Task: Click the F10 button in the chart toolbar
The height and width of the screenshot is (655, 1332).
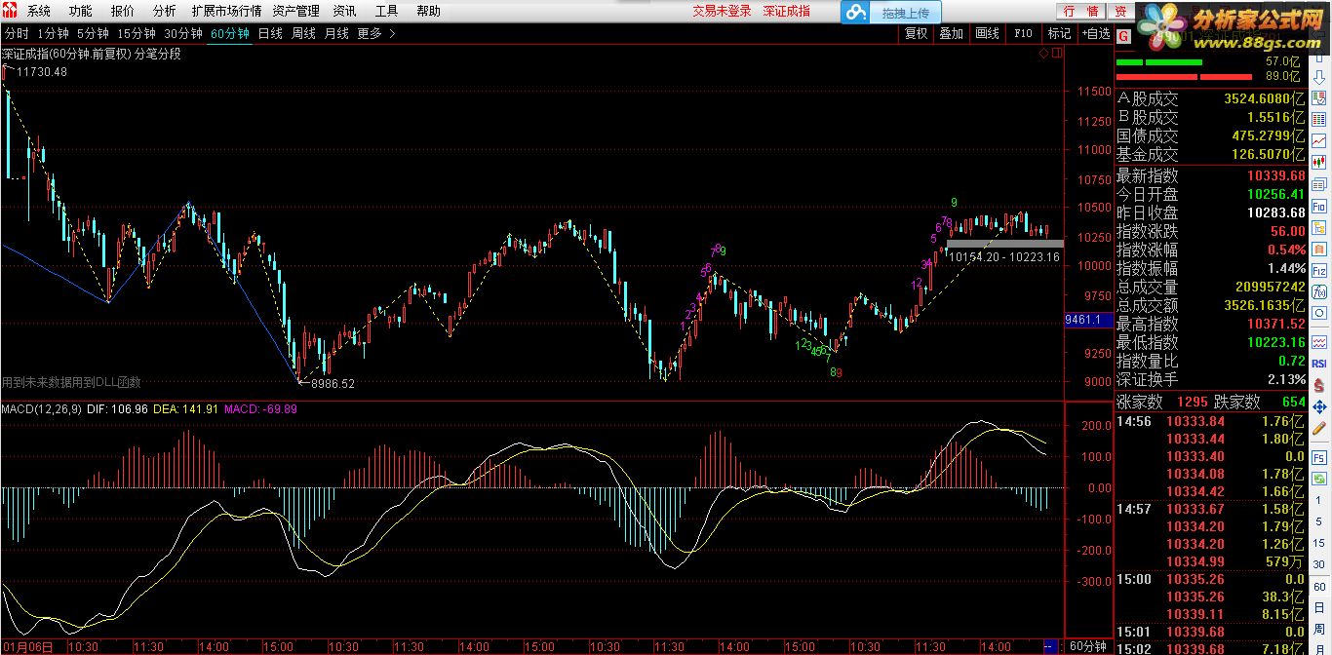Action: tap(1023, 33)
